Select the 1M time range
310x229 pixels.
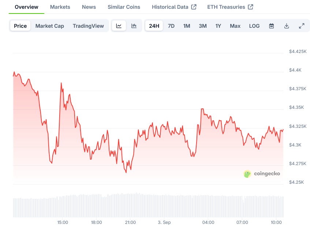[x=187, y=26]
